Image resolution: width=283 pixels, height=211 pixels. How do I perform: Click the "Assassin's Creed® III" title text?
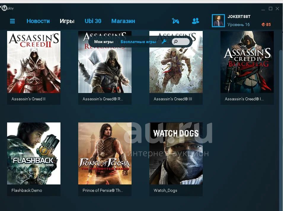coord(173,99)
